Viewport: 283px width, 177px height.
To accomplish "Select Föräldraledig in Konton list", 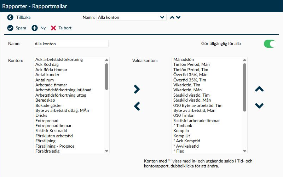I will (47, 151).
